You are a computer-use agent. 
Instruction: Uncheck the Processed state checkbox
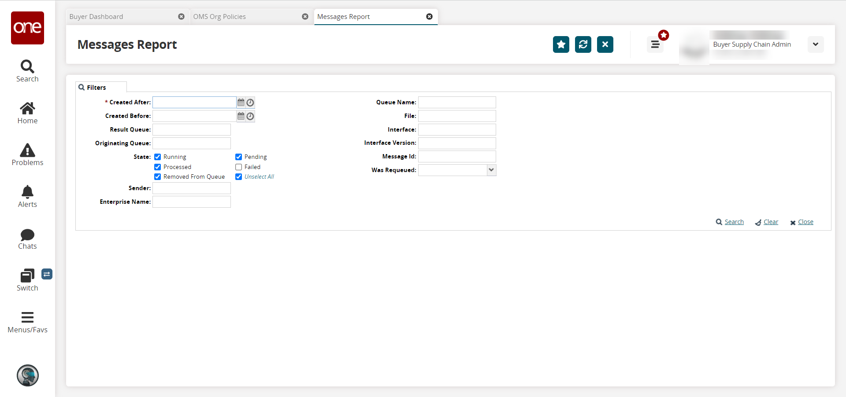(157, 167)
